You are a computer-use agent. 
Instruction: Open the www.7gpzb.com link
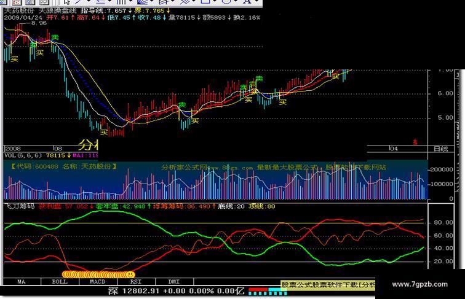pyautogui.click(x=420, y=284)
